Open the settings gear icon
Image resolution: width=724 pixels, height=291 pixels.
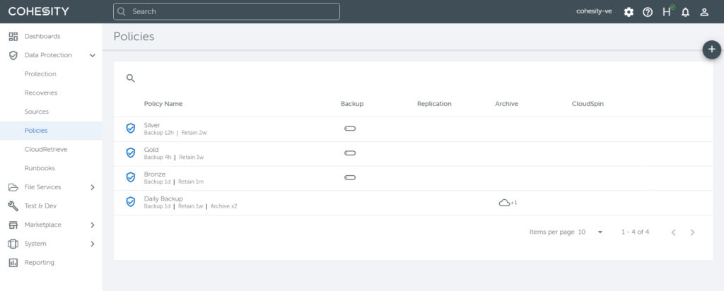pyautogui.click(x=629, y=13)
